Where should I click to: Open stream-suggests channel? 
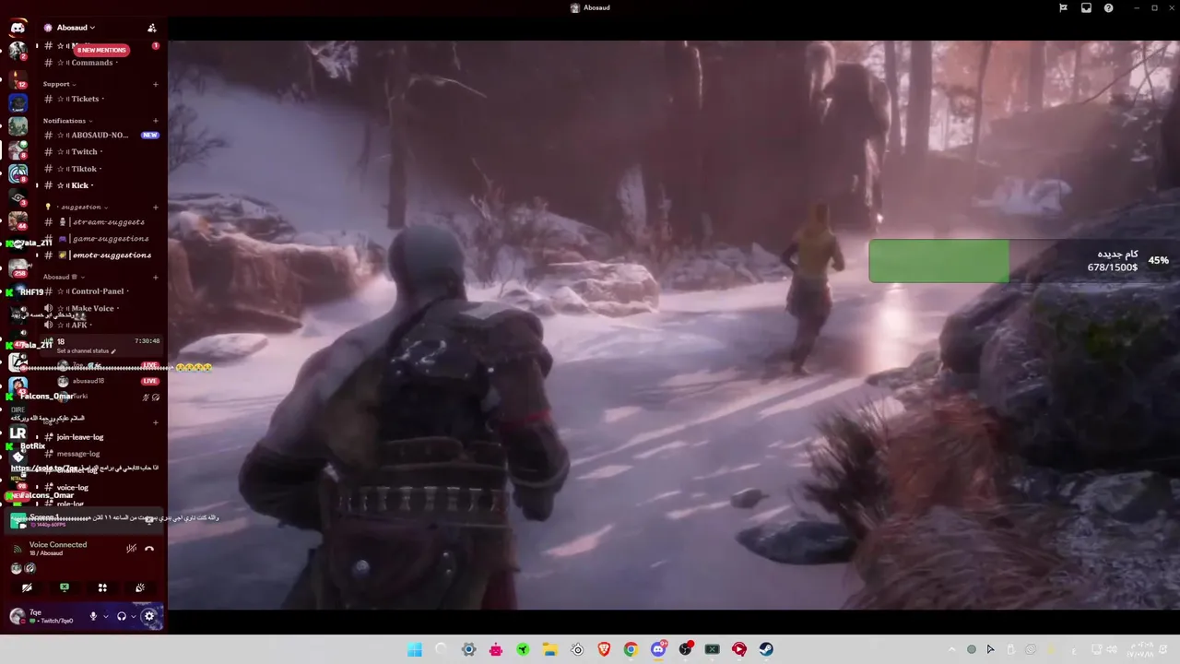click(x=100, y=222)
